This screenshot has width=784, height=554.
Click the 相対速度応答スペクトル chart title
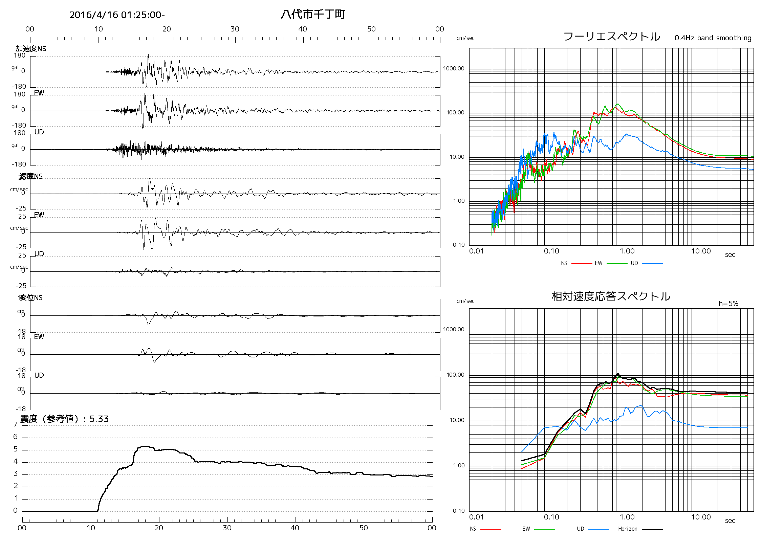(611, 296)
